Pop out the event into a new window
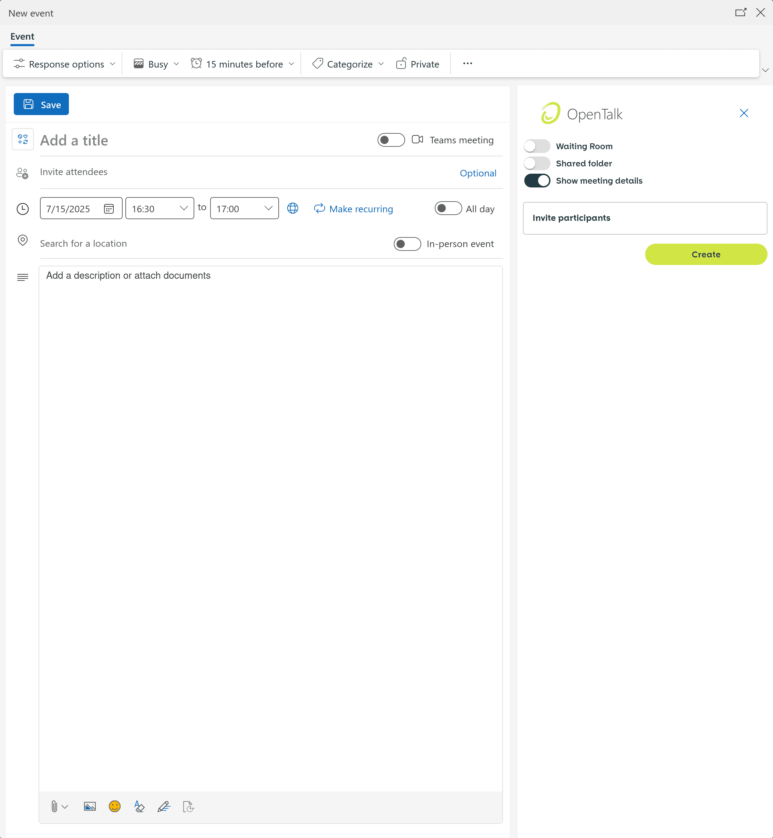Image resolution: width=773 pixels, height=838 pixels. pyautogui.click(x=740, y=12)
